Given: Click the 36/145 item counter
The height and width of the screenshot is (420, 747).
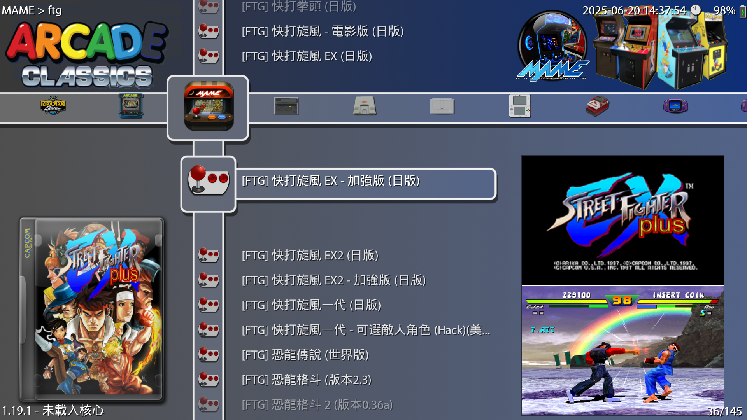Looking at the screenshot, I should click(724, 411).
